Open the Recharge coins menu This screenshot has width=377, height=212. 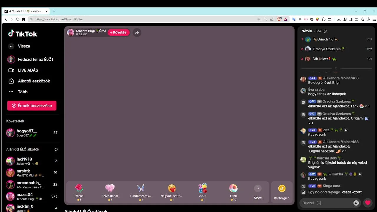point(282,193)
